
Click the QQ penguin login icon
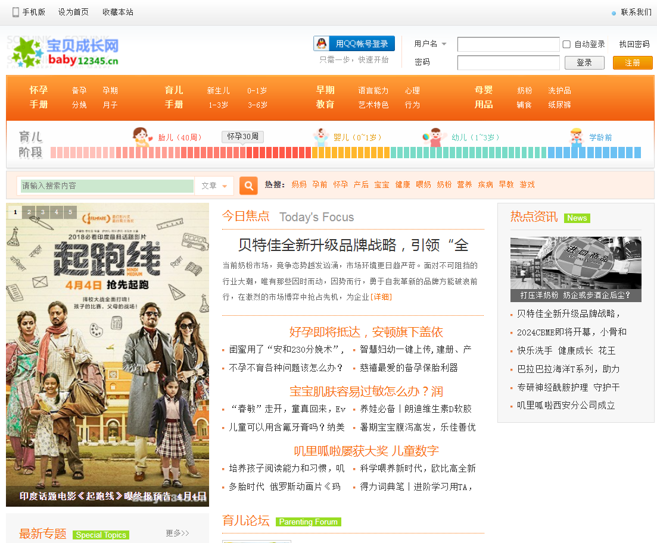point(322,43)
